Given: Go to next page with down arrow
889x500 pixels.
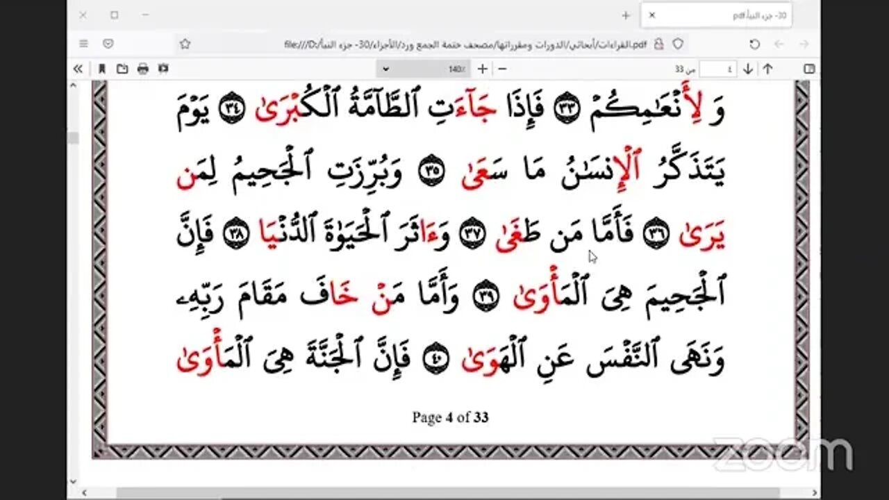Looking at the screenshot, I should 748,69.
